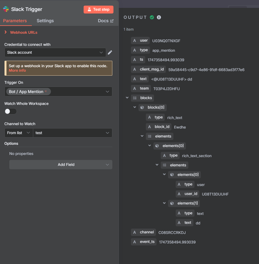The image size is (259, 264).
Task: Click the type field showing rich_text_section
Action: pyautogui.click(x=170, y=155)
